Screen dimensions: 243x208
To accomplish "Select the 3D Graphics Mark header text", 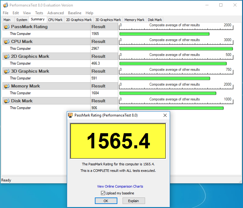I will (30, 71).
